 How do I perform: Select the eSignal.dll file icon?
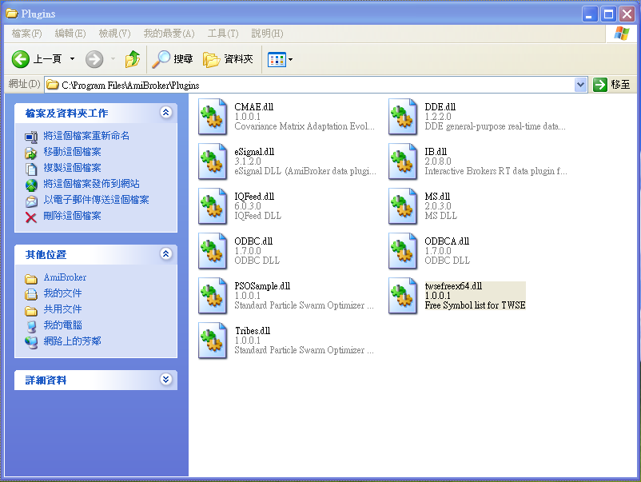point(213,161)
